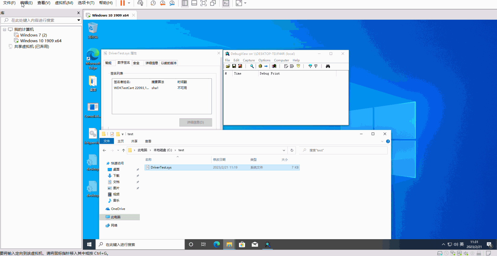
Task: Send Ctrl+Alt+Del to the VM
Action: click(x=140, y=3)
